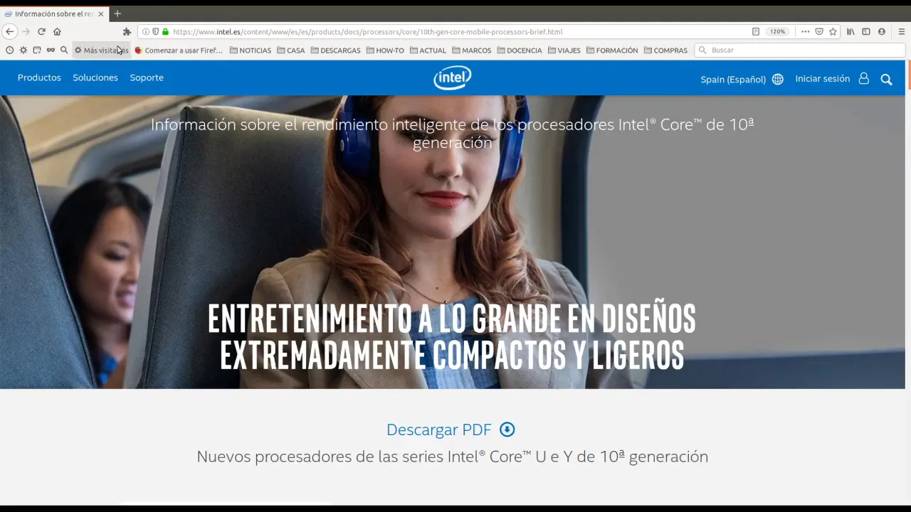
Task: Open a new tab with plus button
Action: coord(117,14)
